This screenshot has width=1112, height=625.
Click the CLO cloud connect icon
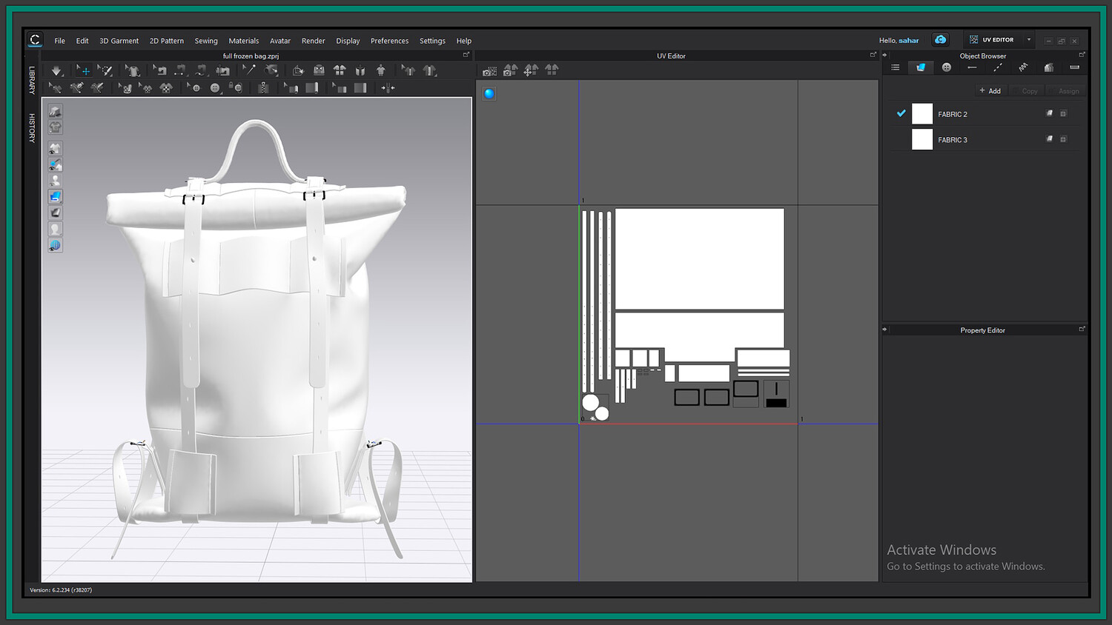940,40
